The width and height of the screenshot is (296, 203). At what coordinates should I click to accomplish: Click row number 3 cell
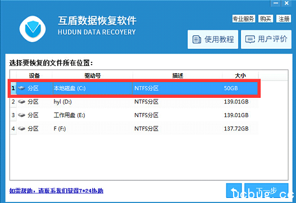coord(13,115)
